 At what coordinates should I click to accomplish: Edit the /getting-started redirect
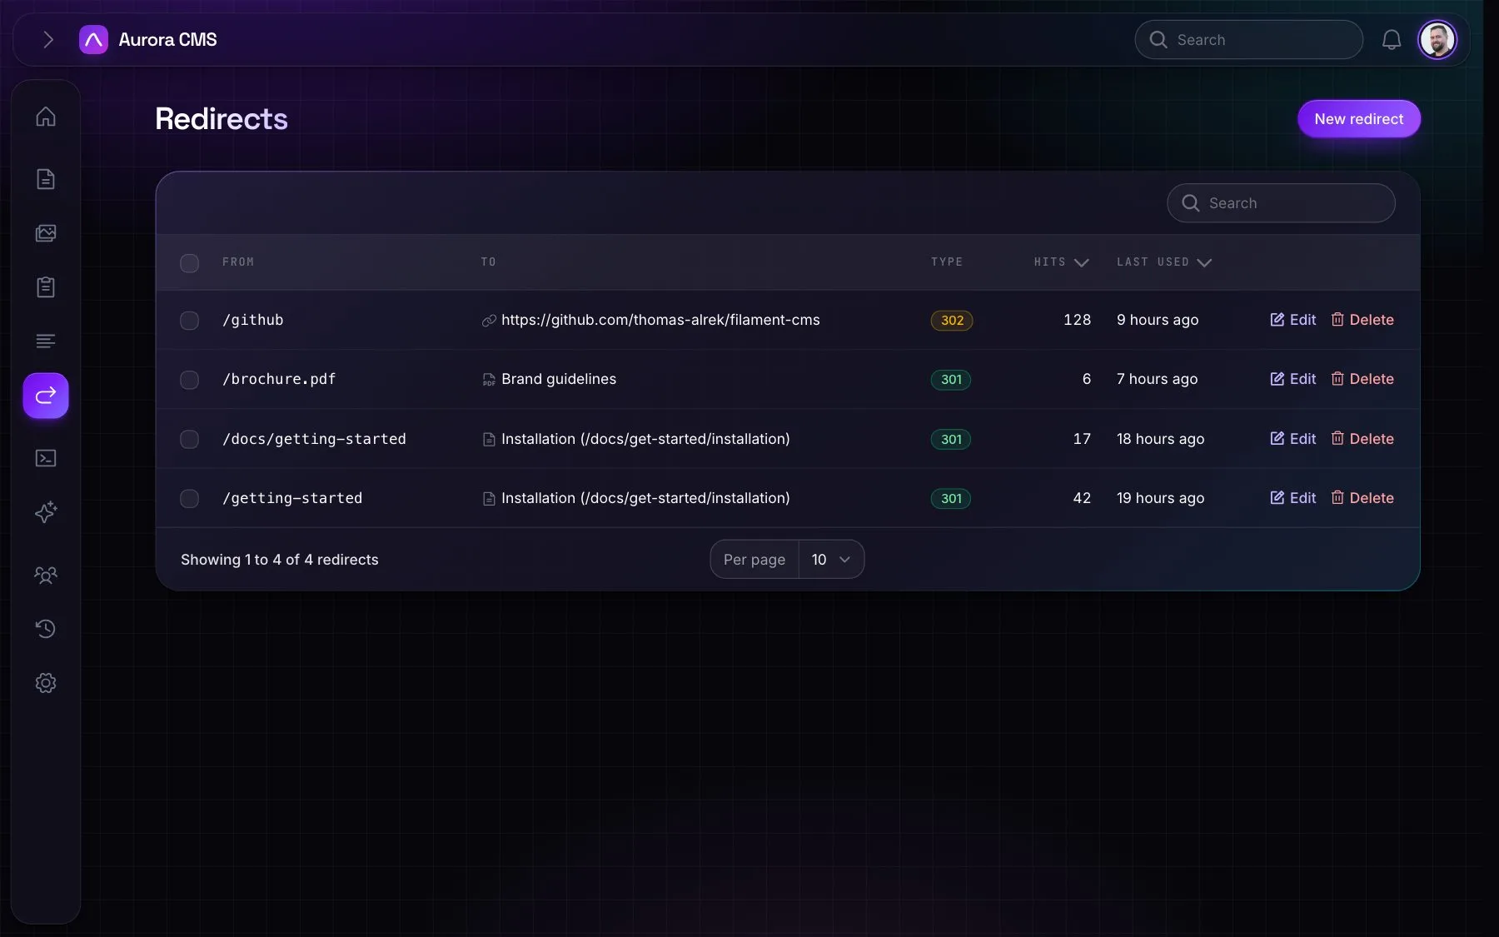point(1292,498)
